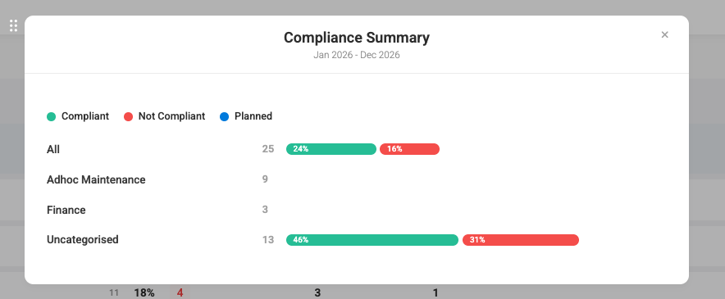
Task: Open the nine-dot apps grid icon
Action: 13,26
